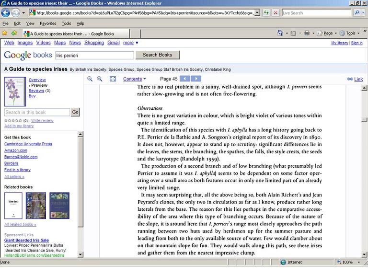Open the Tools menu in menu bar
Screen dimensions: 368x276
point(66,23)
